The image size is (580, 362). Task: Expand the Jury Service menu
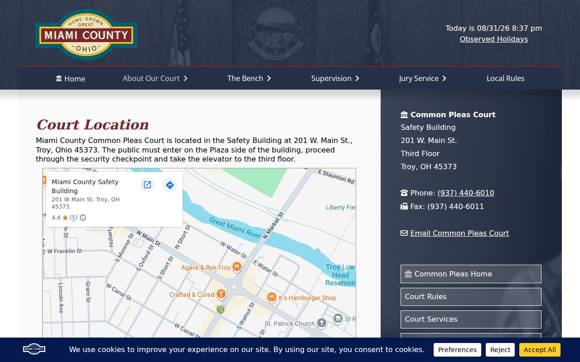[423, 78]
